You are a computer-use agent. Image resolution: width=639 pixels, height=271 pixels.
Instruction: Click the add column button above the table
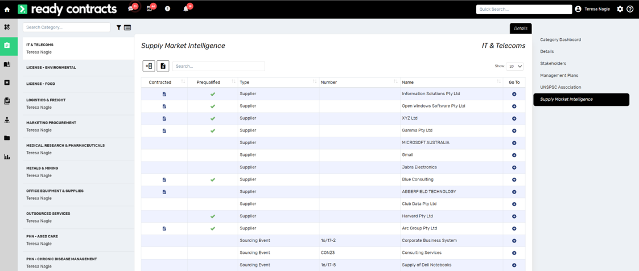click(x=149, y=66)
